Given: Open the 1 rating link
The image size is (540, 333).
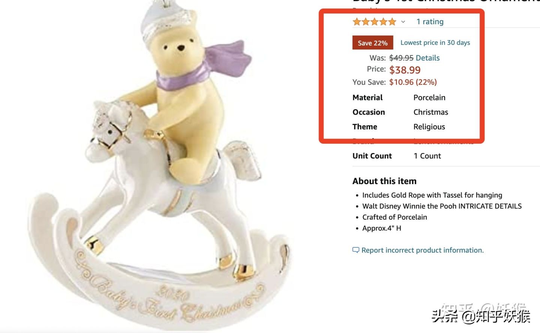Looking at the screenshot, I should (430, 22).
